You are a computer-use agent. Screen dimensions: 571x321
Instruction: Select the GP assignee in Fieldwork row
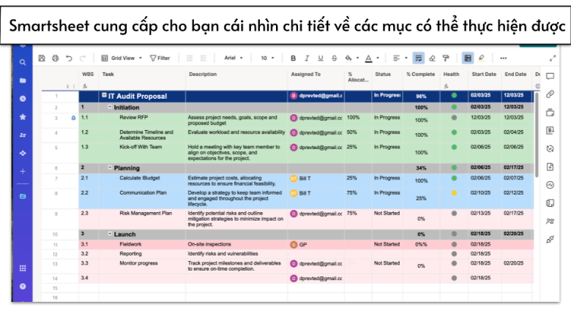coord(299,245)
